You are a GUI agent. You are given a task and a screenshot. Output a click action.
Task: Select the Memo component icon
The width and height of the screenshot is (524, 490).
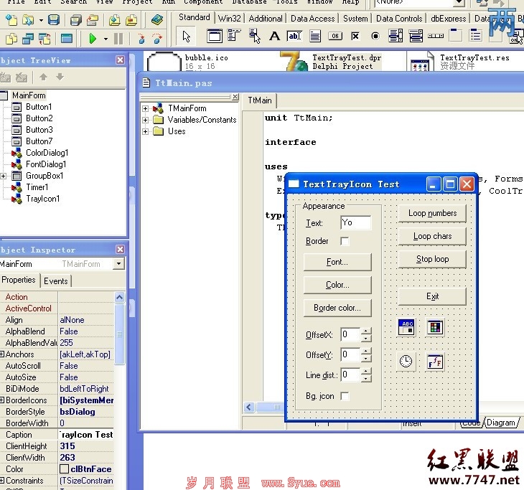(x=315, y=36)
